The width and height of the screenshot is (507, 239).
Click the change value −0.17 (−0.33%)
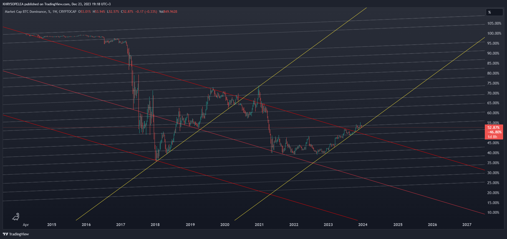pos(146,12)
